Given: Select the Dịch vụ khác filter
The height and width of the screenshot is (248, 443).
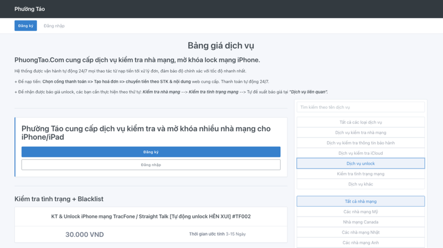Looking at the screenshot, I should pos(360,184).
